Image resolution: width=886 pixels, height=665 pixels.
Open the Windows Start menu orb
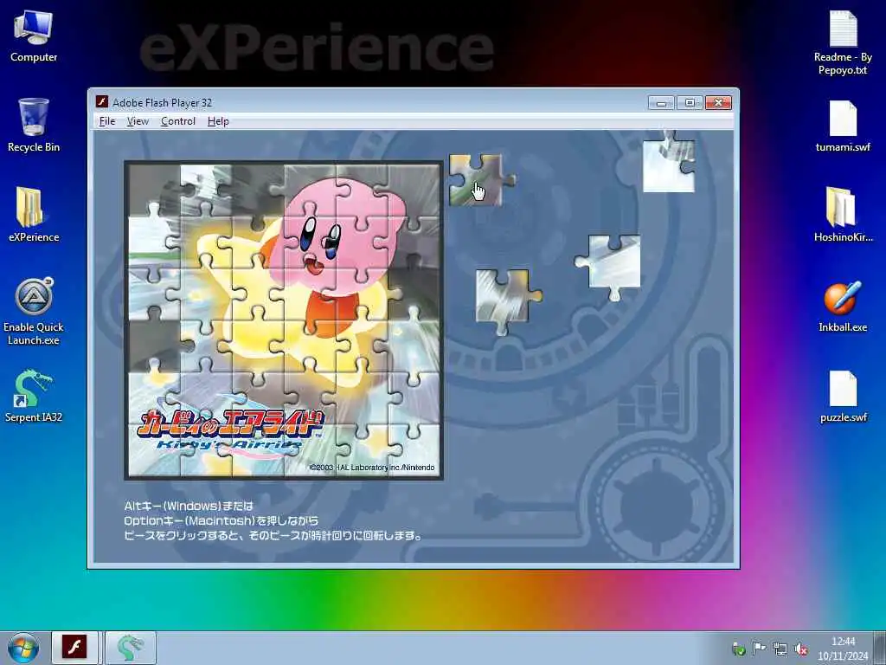pyautogui.click(x=23, y=648)
